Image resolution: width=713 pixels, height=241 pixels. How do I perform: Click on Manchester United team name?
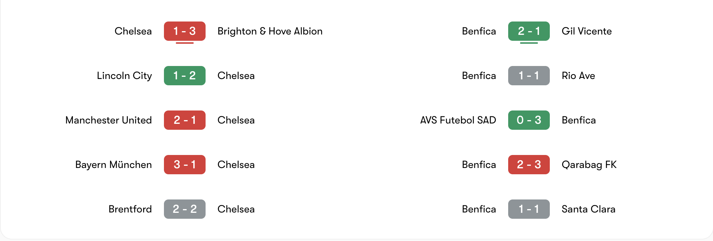pyautogui.click(x=109, y=120)
